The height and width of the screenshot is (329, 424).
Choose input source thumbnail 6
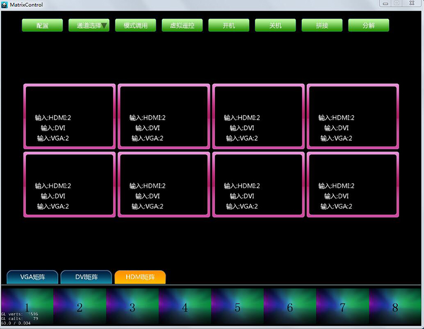click(x=290, y=307)
